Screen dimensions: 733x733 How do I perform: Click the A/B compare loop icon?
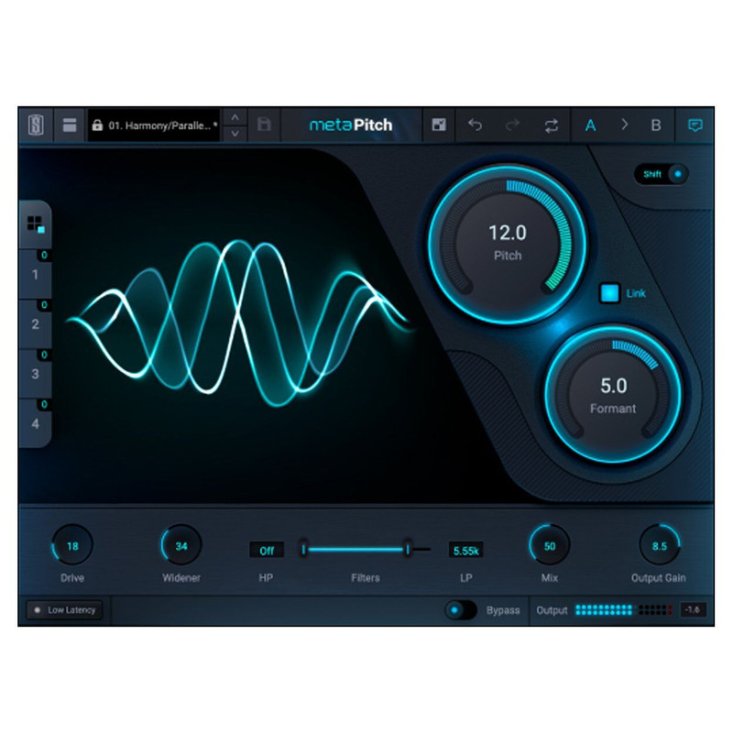pyautogui.click(x=552, y=126)
